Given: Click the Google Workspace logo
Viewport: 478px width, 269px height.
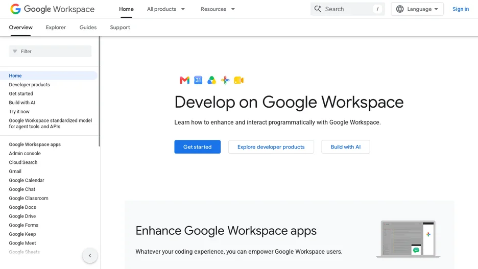Looking at the screenshot, I should coord(53,9).
